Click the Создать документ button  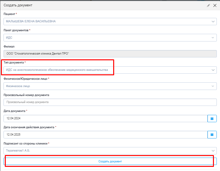(110, 161)
